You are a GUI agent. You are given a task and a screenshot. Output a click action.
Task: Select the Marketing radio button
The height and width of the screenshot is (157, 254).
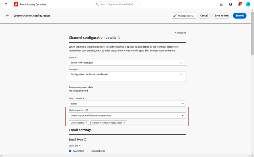(x=70, y=151)
